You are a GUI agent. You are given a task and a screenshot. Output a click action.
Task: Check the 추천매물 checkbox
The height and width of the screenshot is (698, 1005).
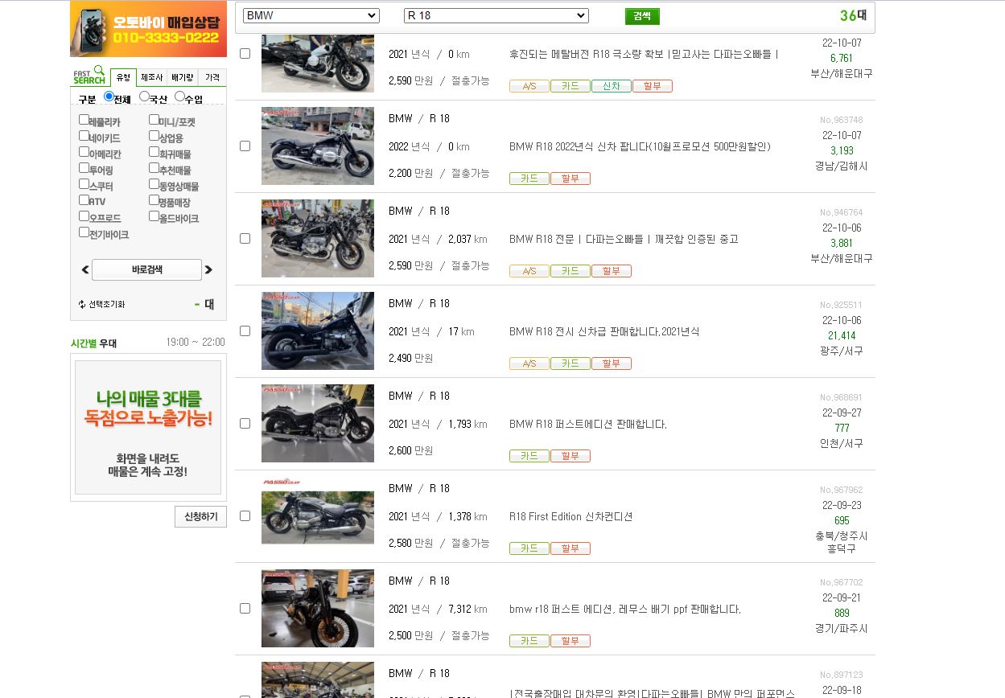point(154,168)
